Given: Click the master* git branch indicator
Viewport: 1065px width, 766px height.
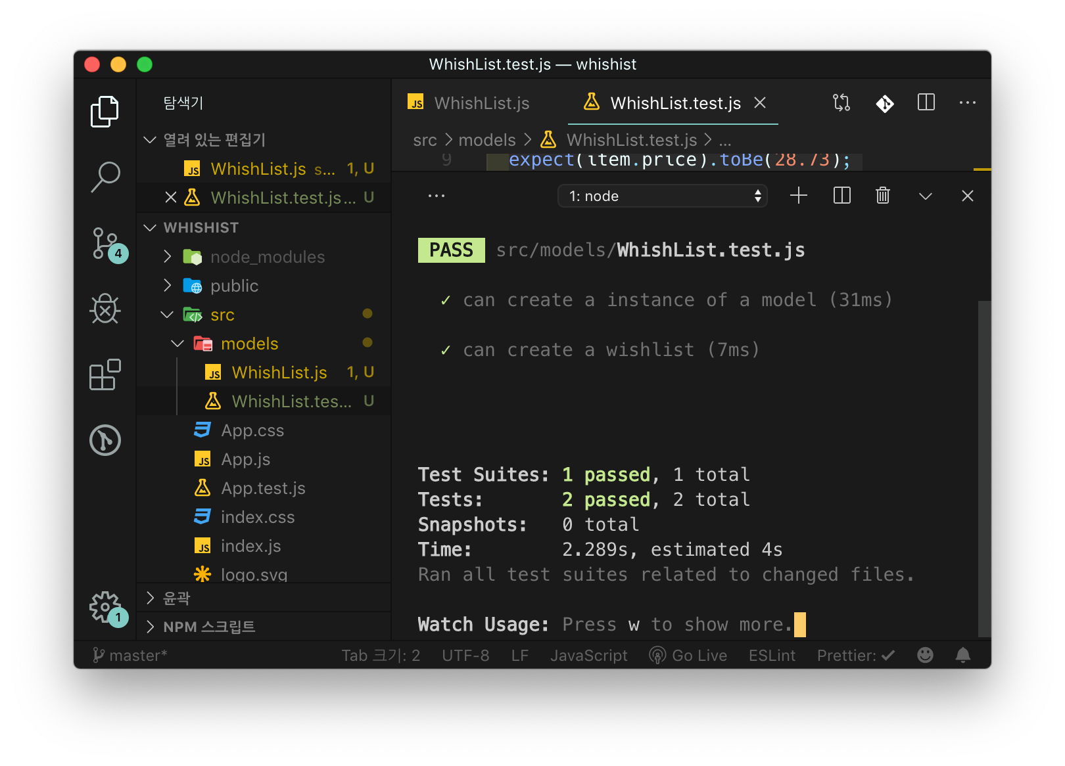Looking at the screenshot, I should click(130, 655).
